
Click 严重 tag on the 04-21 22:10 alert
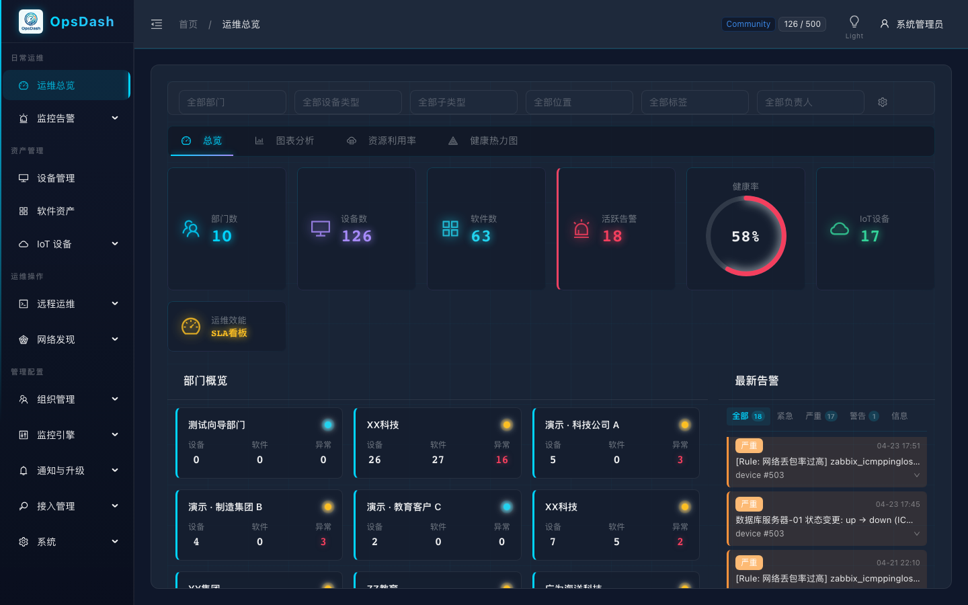749,563
